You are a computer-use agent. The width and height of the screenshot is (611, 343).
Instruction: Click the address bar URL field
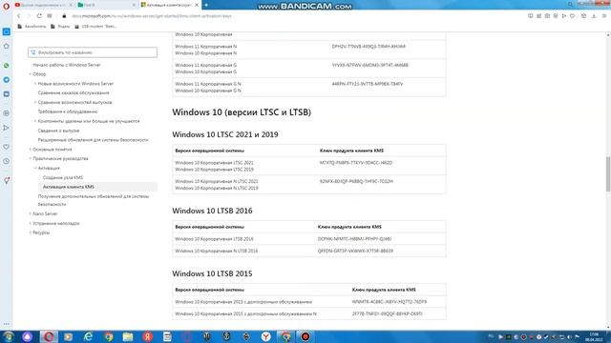(x=152, y=16)
